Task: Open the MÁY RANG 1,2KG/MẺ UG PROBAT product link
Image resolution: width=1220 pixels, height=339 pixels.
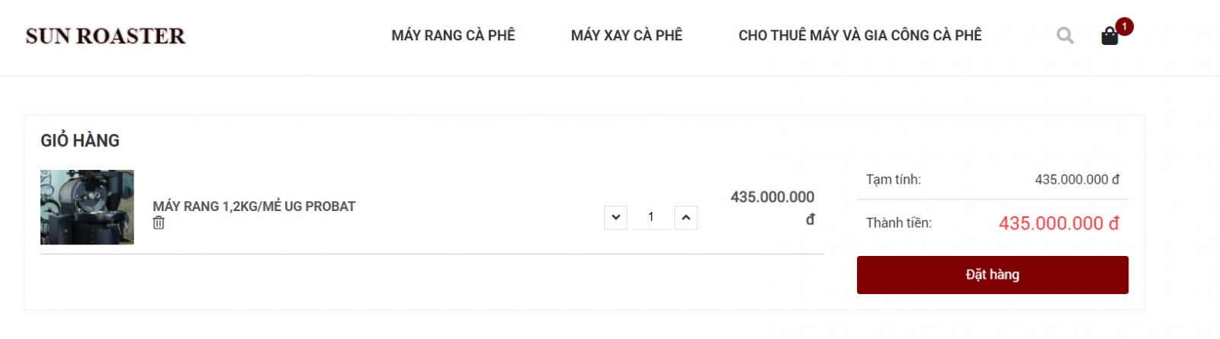Action: [254, 206]
